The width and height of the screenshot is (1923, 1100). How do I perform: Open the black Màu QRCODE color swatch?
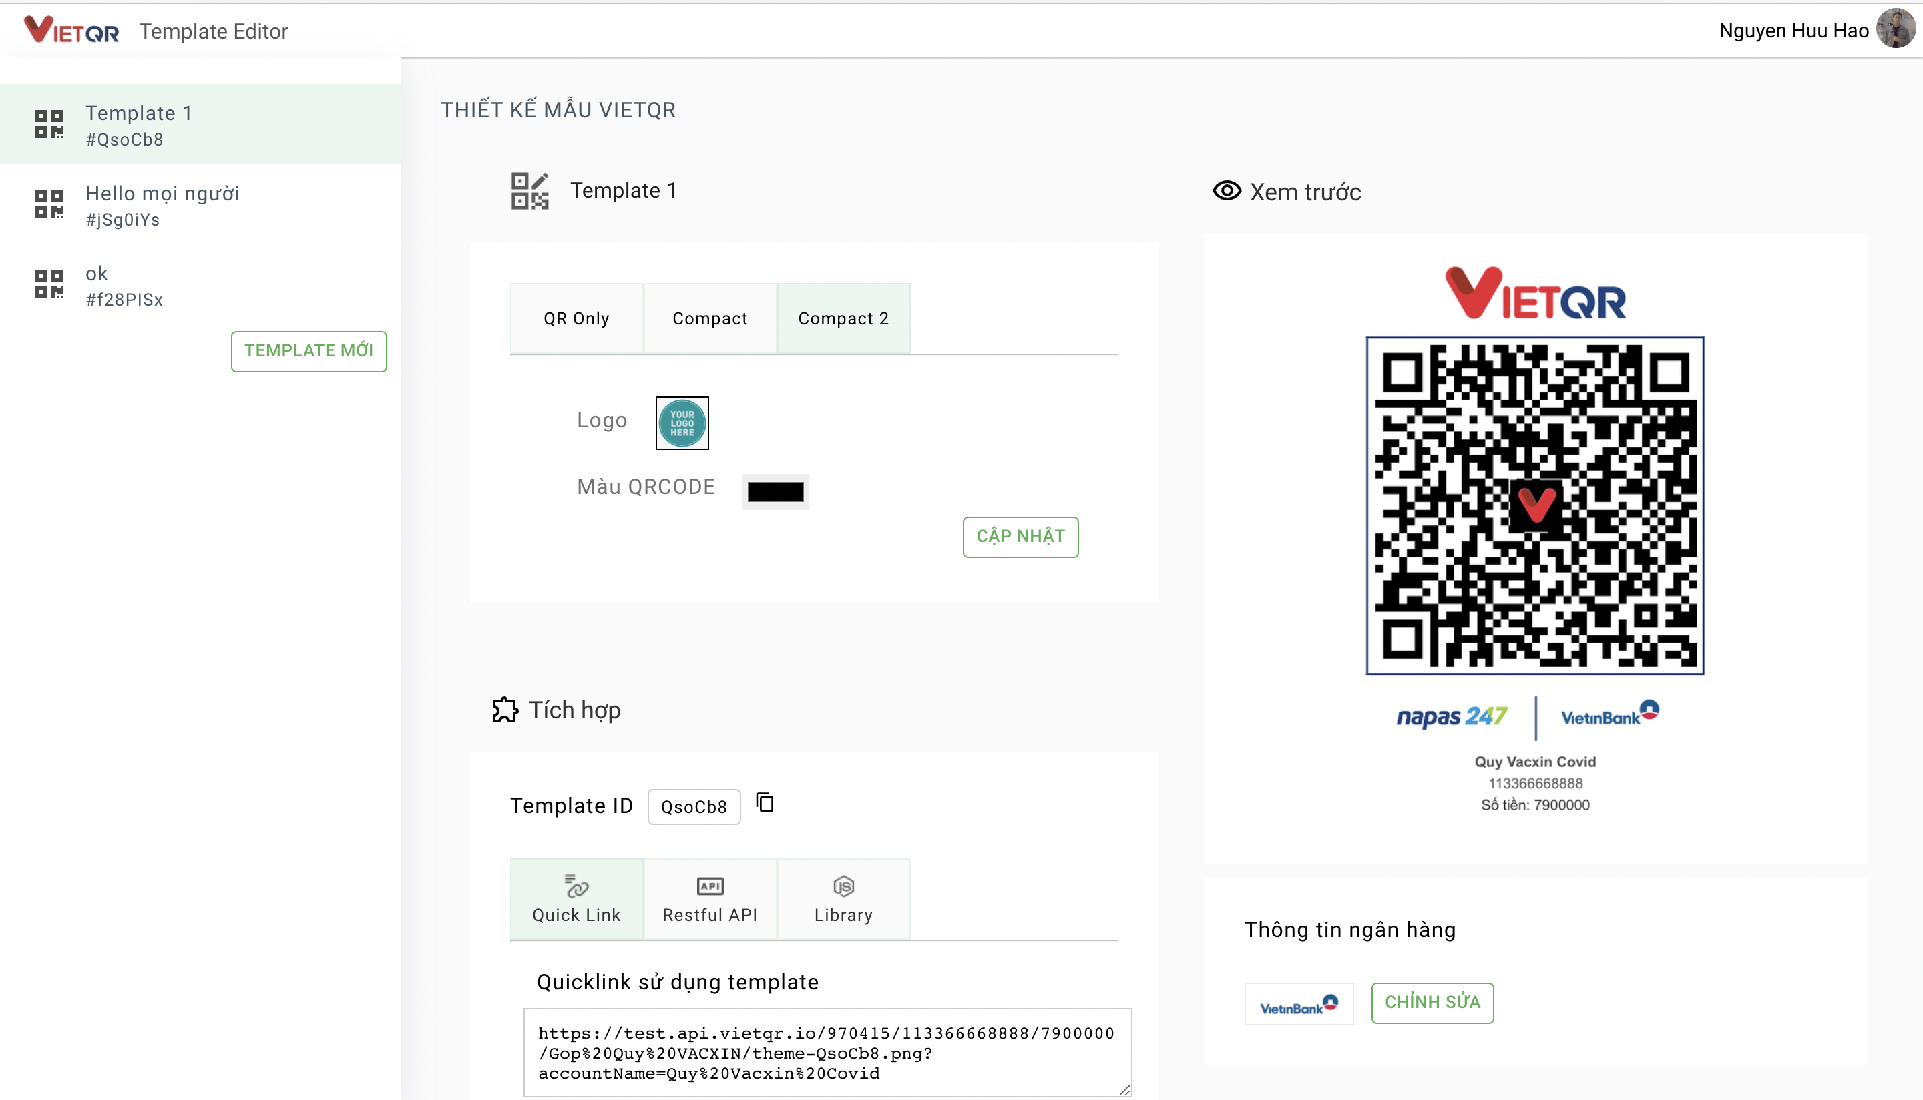click(x=775, y=492)
